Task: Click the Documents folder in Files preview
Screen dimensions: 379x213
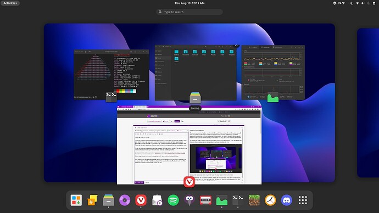Action: pos(186,53)
